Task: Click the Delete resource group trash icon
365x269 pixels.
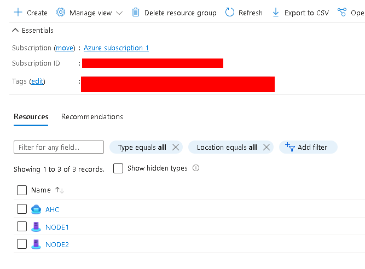Action: pyautogui.click(x=136, y=13)
